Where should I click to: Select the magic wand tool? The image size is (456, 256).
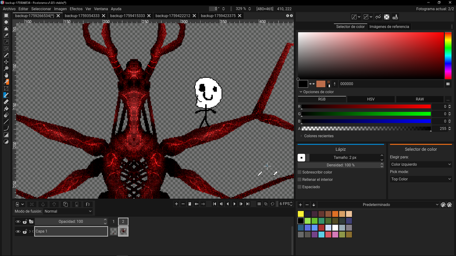point(6,42)
